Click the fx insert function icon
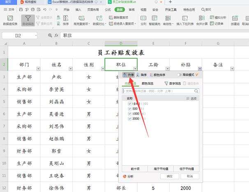Image resolution: width=249 pixels, height=192 pixels. click(56, 35)
